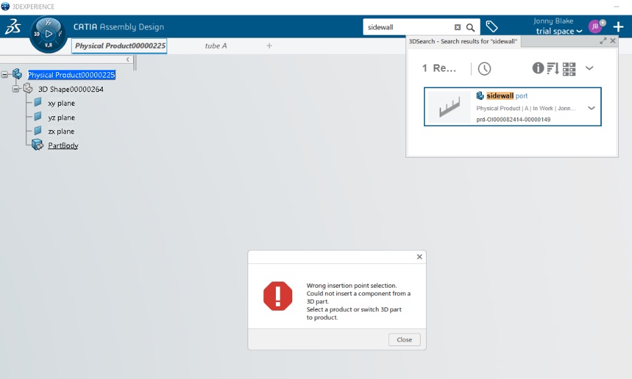
Task: Click the yz plane icon
Action: click(38, 117)
